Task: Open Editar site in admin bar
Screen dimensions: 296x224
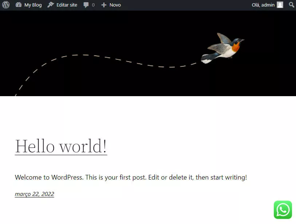Action: [67, 5]
